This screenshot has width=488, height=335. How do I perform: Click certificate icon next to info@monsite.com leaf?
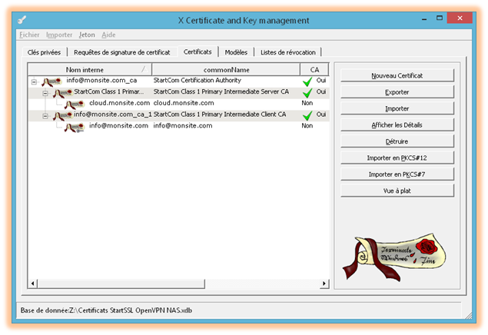[75, 126]
